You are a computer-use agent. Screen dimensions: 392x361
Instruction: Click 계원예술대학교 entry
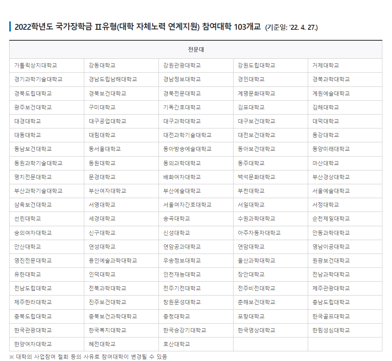tap(345, 94)
